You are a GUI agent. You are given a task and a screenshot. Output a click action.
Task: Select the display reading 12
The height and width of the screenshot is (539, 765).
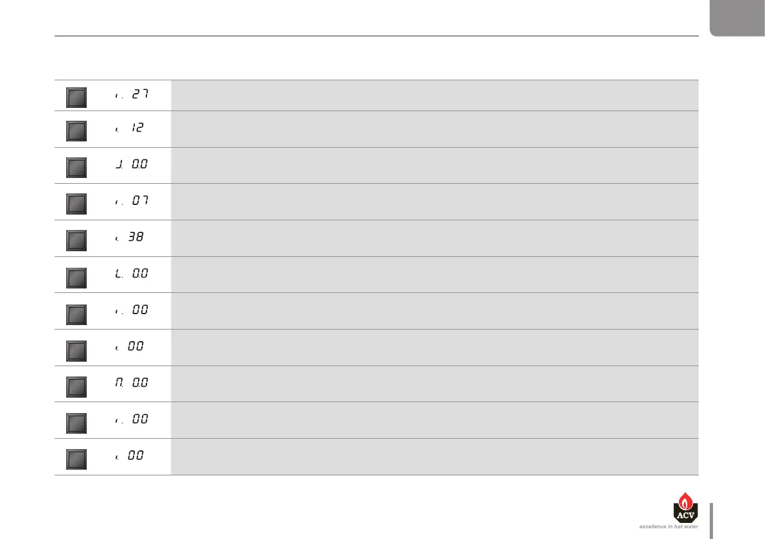[x=130, y=128]
